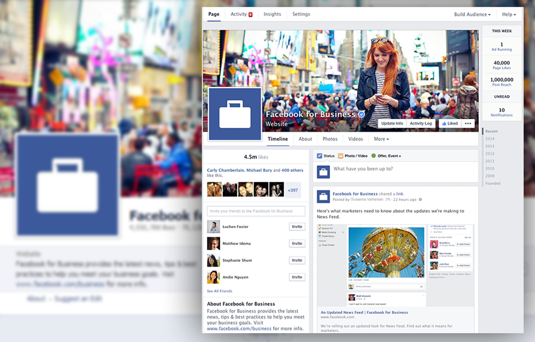Click the post privacy gear icon
Screen dimensions: 535x342
click(x=420, y=200)
